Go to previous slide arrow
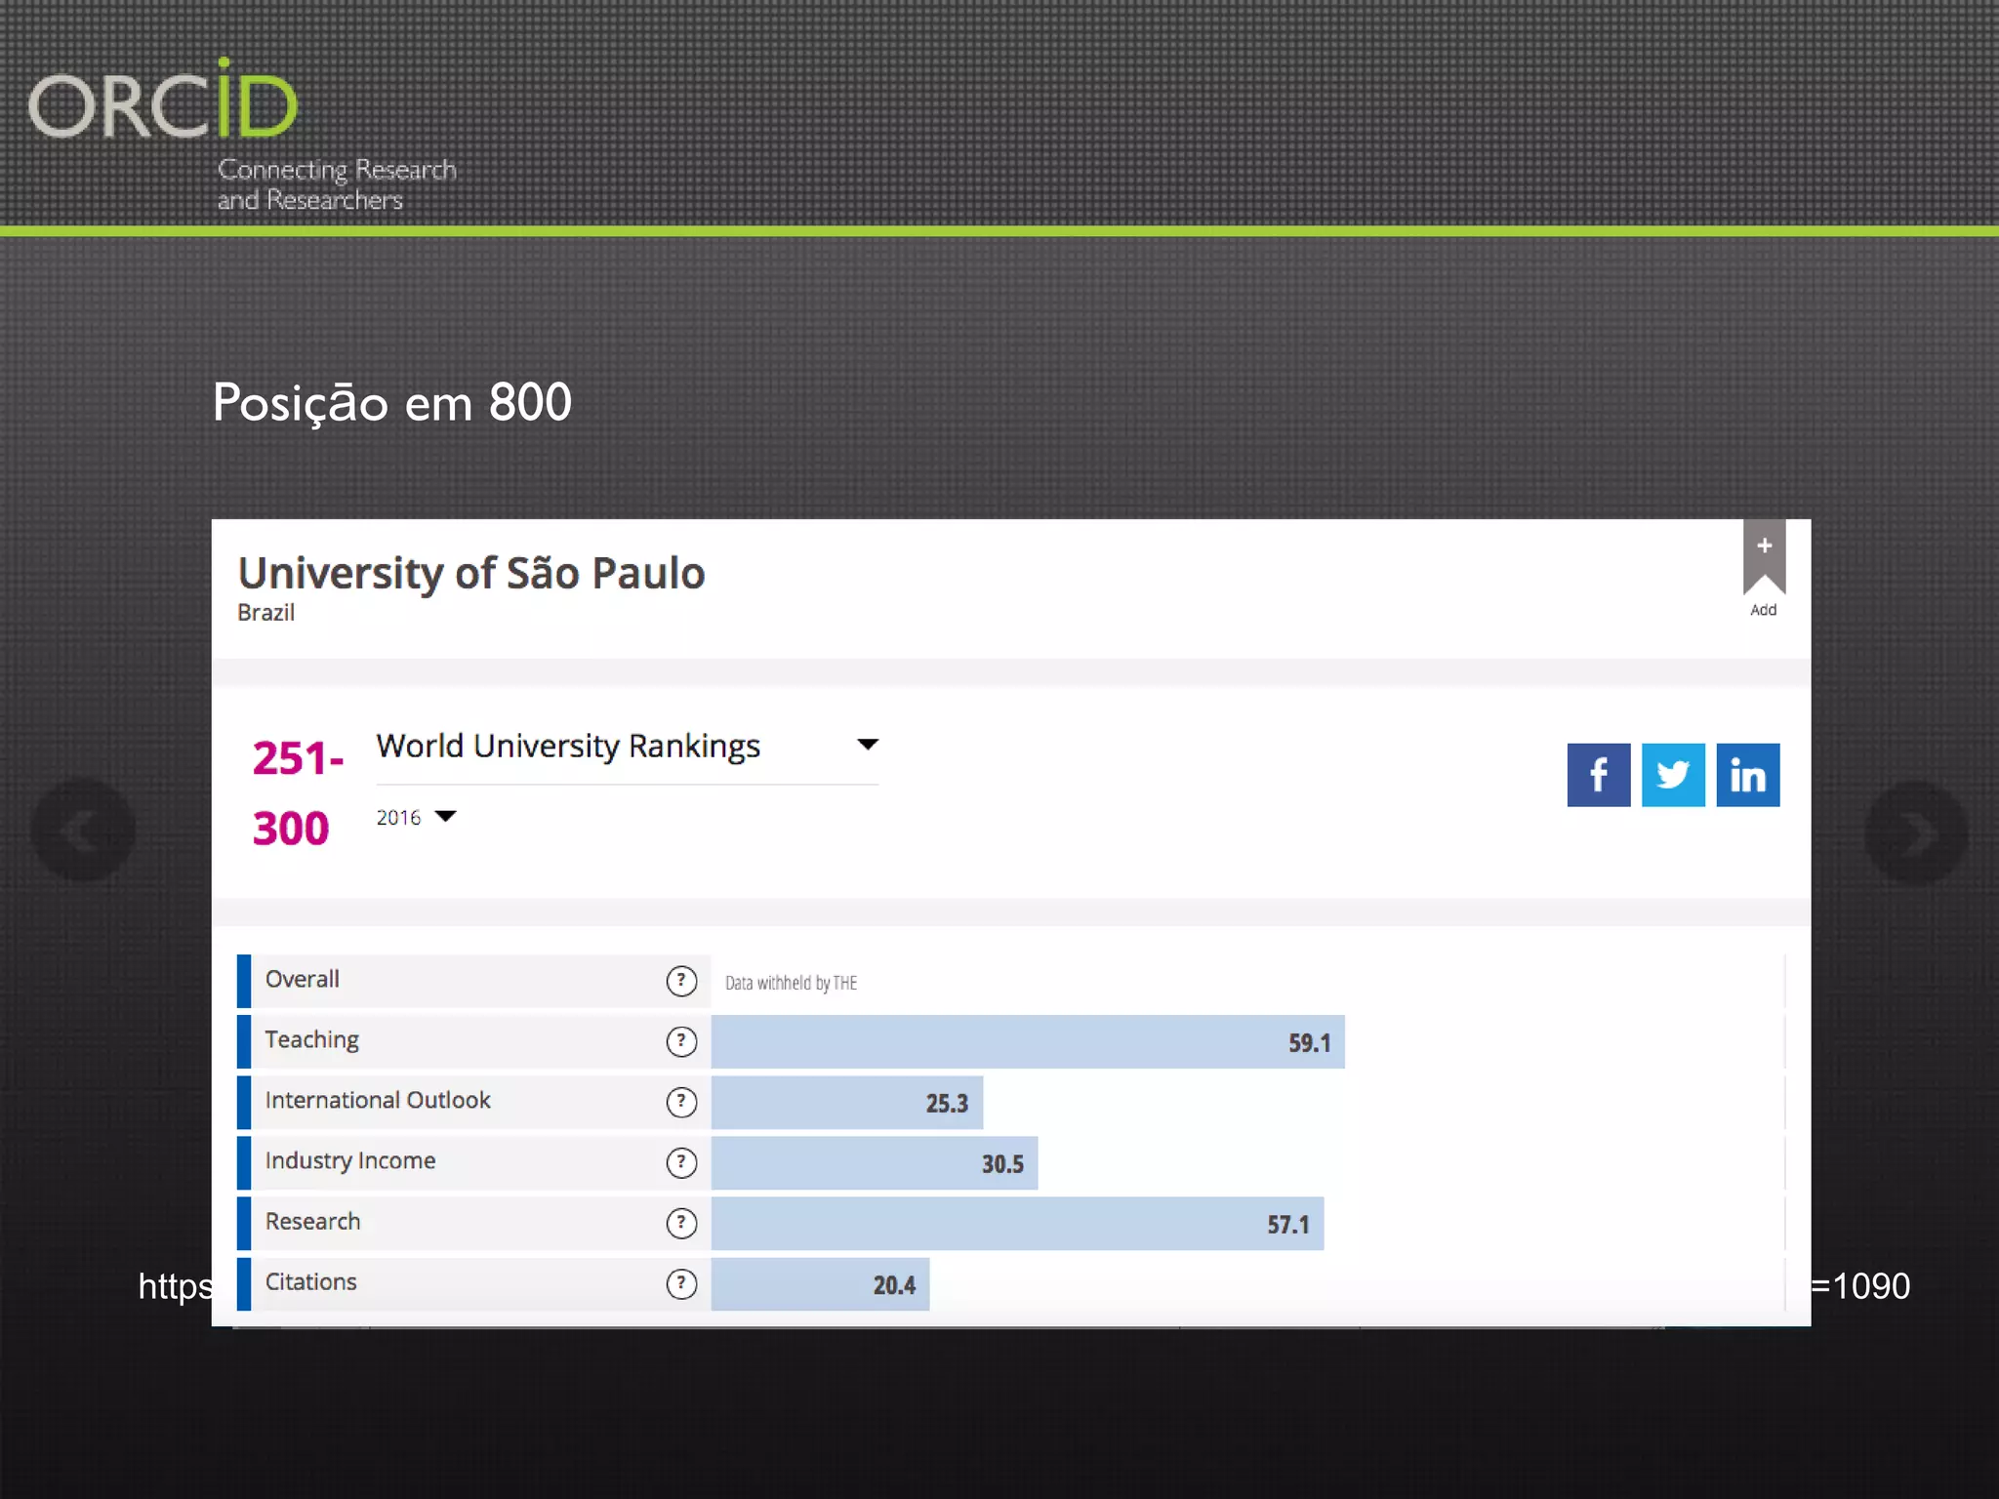 coord(83,831)
